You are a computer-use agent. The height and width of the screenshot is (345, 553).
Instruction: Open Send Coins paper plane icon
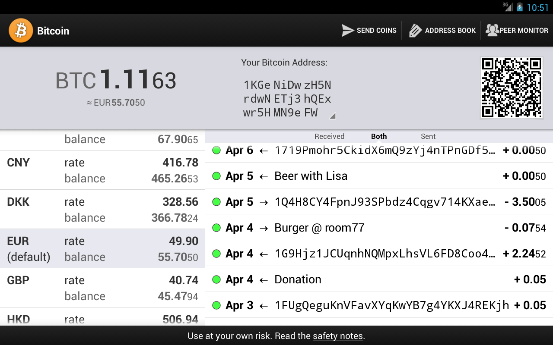348,31
